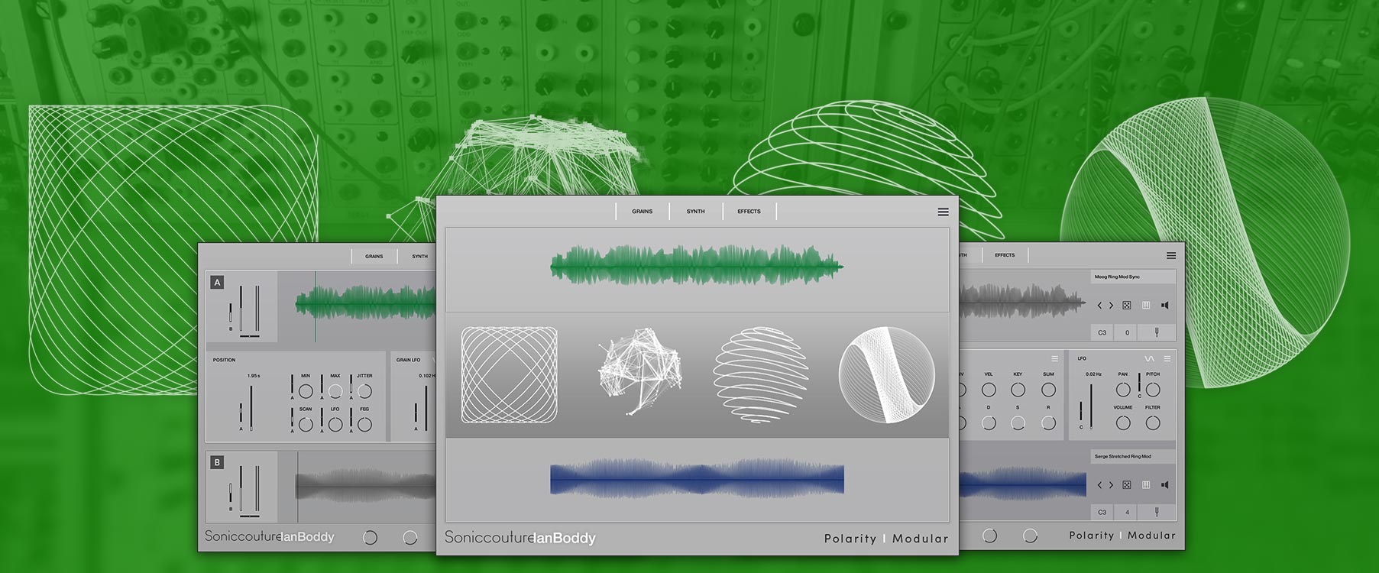The height and width of the screenshot is (573, 1379).
Task: Open the EFFECTS tab in center panel
Action: [749, 212]
